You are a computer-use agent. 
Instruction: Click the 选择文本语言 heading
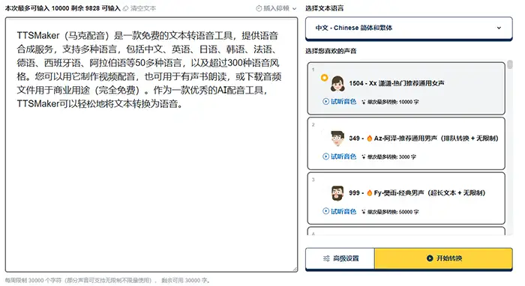pyautogui.click(x=324, y=8)
